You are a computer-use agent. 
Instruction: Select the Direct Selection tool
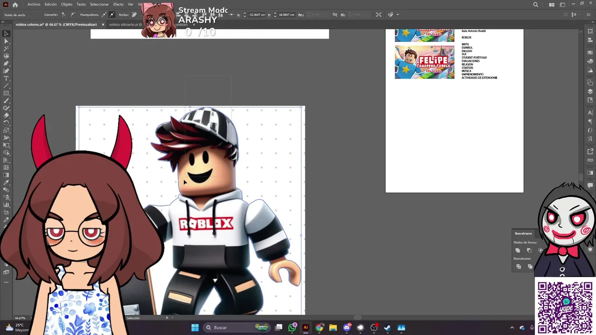(x=7, y=41)
